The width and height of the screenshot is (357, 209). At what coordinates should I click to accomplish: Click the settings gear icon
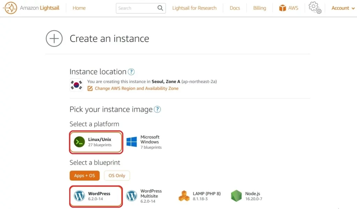pyautogui.click(x=314, y=7)
